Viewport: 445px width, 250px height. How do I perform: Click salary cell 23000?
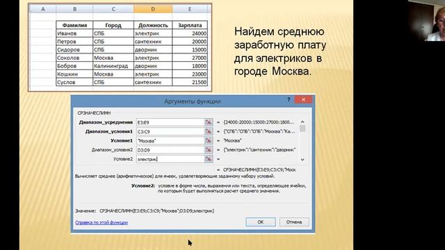[x=190, y=74]
